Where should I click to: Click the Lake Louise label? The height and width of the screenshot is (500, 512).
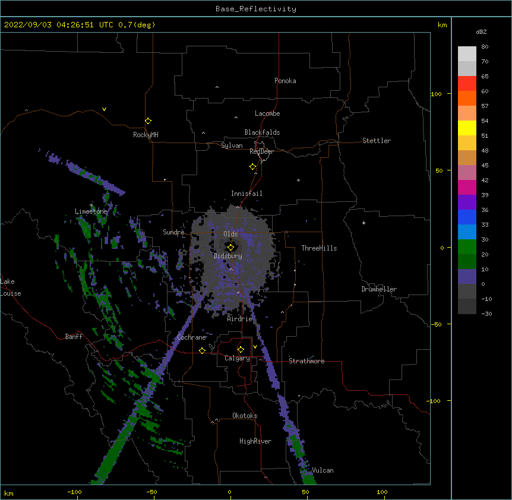click(11, 287)
